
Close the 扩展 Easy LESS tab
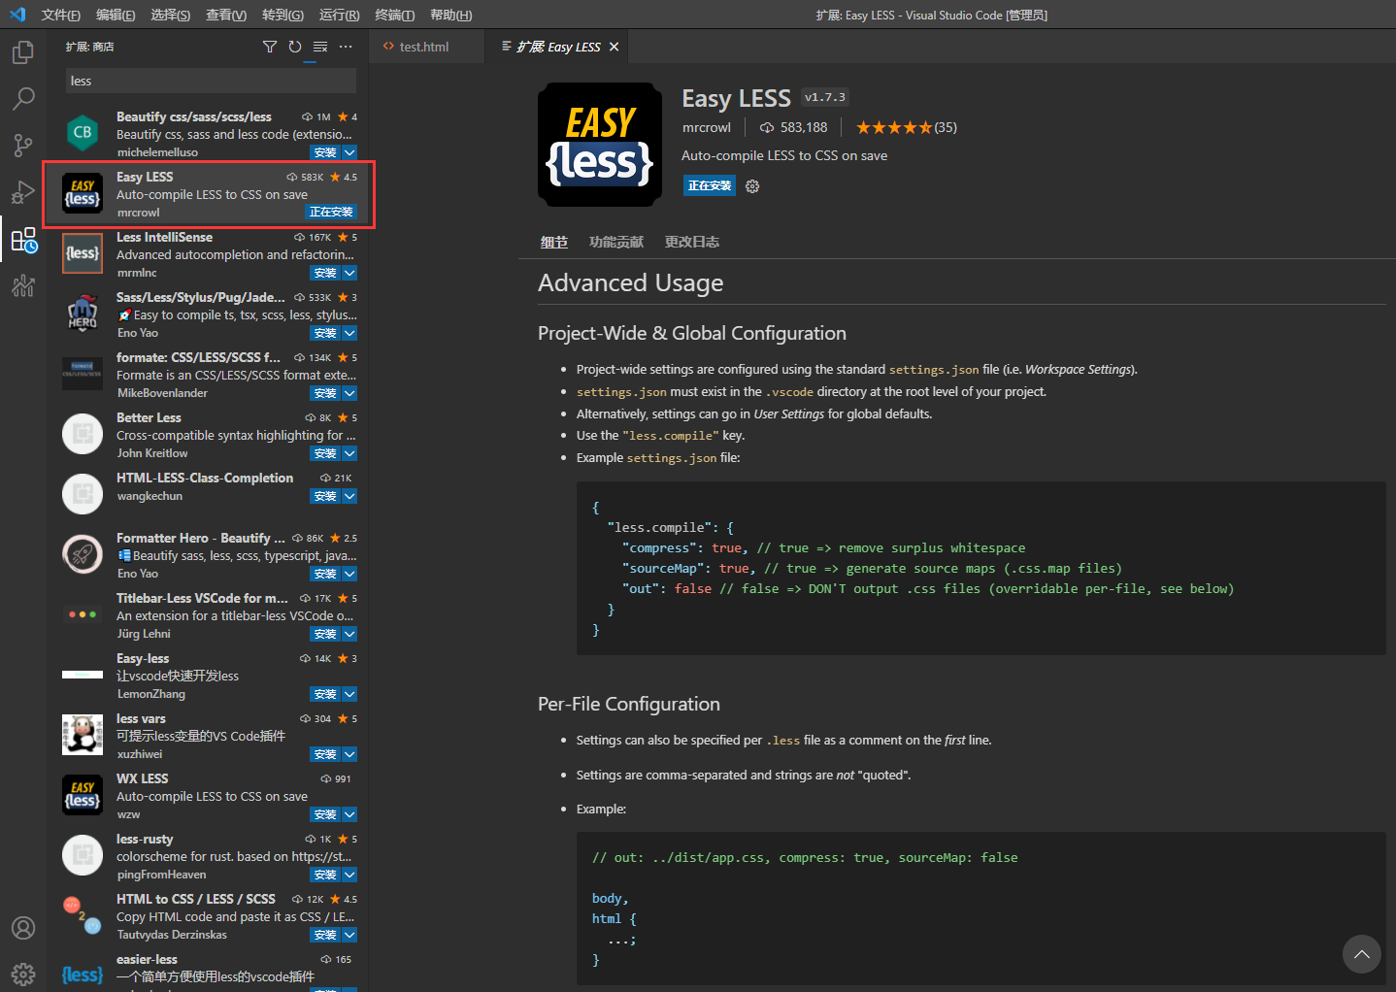[x=614, y=47]
